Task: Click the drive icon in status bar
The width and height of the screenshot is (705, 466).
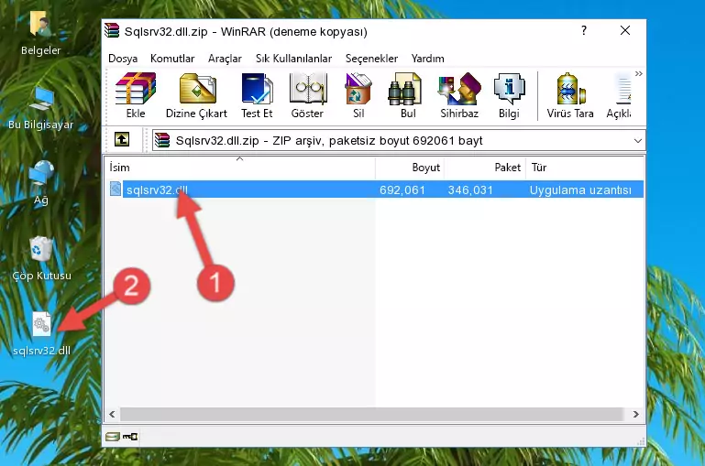Action: (x=113, y=437)
